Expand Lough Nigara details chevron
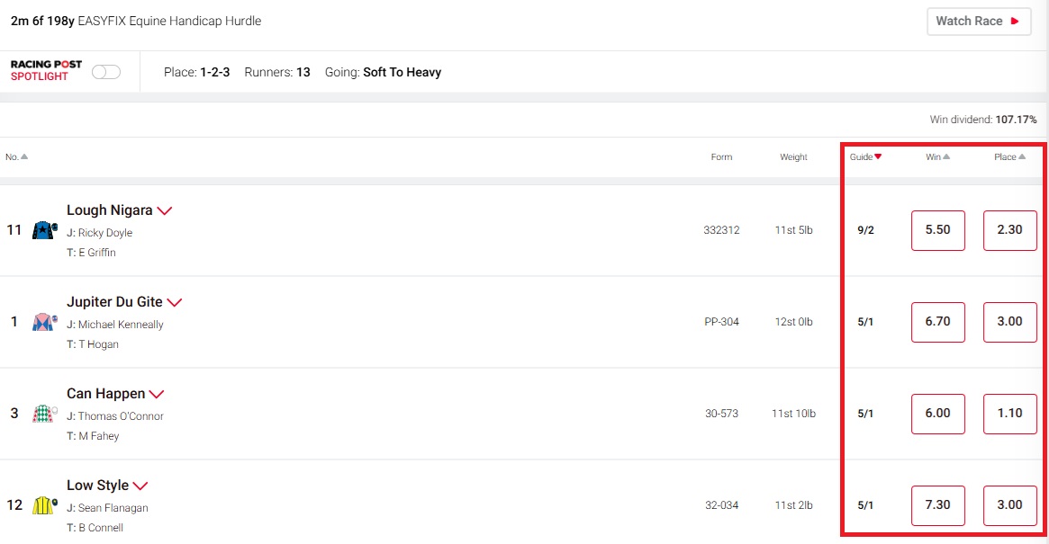Image resolution: width=1049 pixels, height=544 pixels. click(164, 211)
